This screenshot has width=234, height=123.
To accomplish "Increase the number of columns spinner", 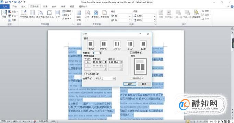I will coord(101,52).
